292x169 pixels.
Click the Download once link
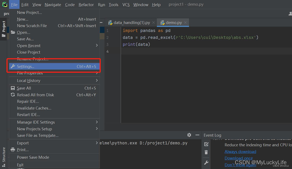(x=239, y=158)
